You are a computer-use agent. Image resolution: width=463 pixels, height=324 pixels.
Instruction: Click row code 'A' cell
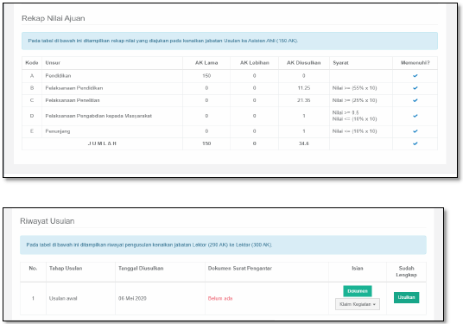tap(32, 76)
